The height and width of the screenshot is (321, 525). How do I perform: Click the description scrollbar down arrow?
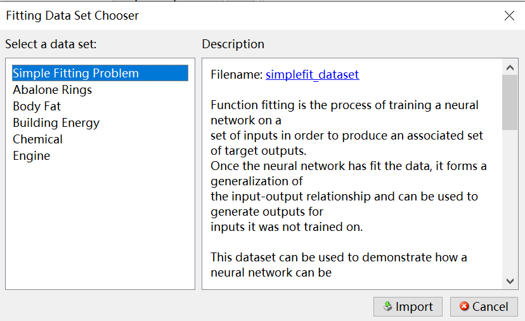coord(510,281)
